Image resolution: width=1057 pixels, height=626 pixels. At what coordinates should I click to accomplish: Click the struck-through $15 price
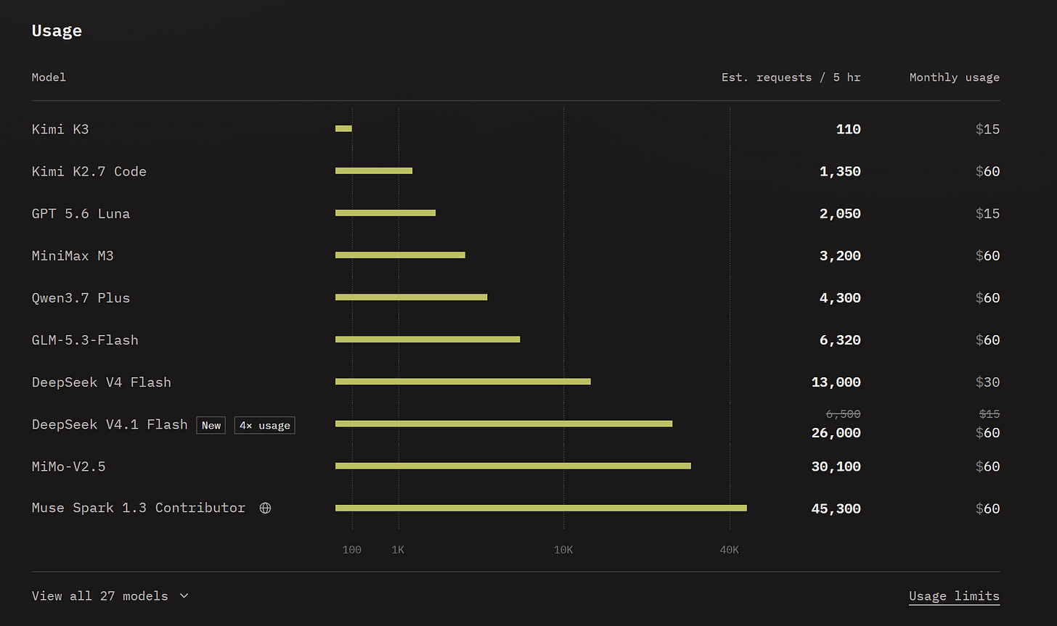(x=989, y=414)
